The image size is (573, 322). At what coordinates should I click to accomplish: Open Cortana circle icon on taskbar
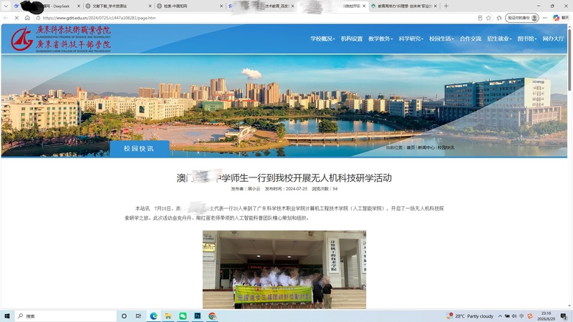click(124, 316)
